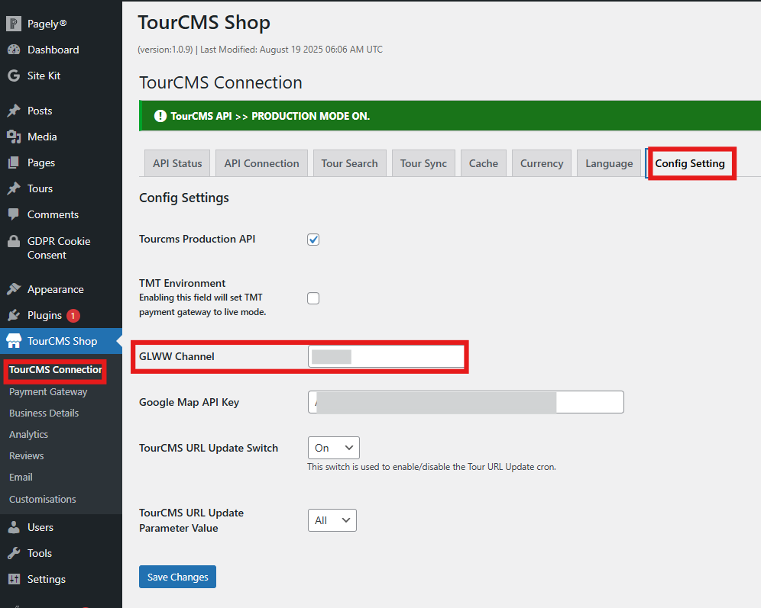Select the Cache tab
Image resolution: width=761 pixels, height=608 pixels.
coord(484,163)
